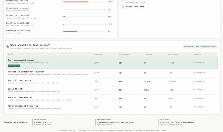Image resolution: width=223 pixels, height=132 pixels.
Task: Click the 'Recommended: Run recommended subset' badge
Action: tap(200, 47)
